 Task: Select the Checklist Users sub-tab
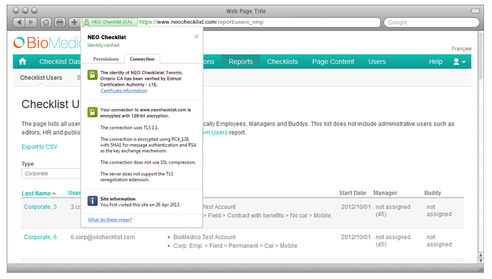pyautogui.click(x=41, y=78)
